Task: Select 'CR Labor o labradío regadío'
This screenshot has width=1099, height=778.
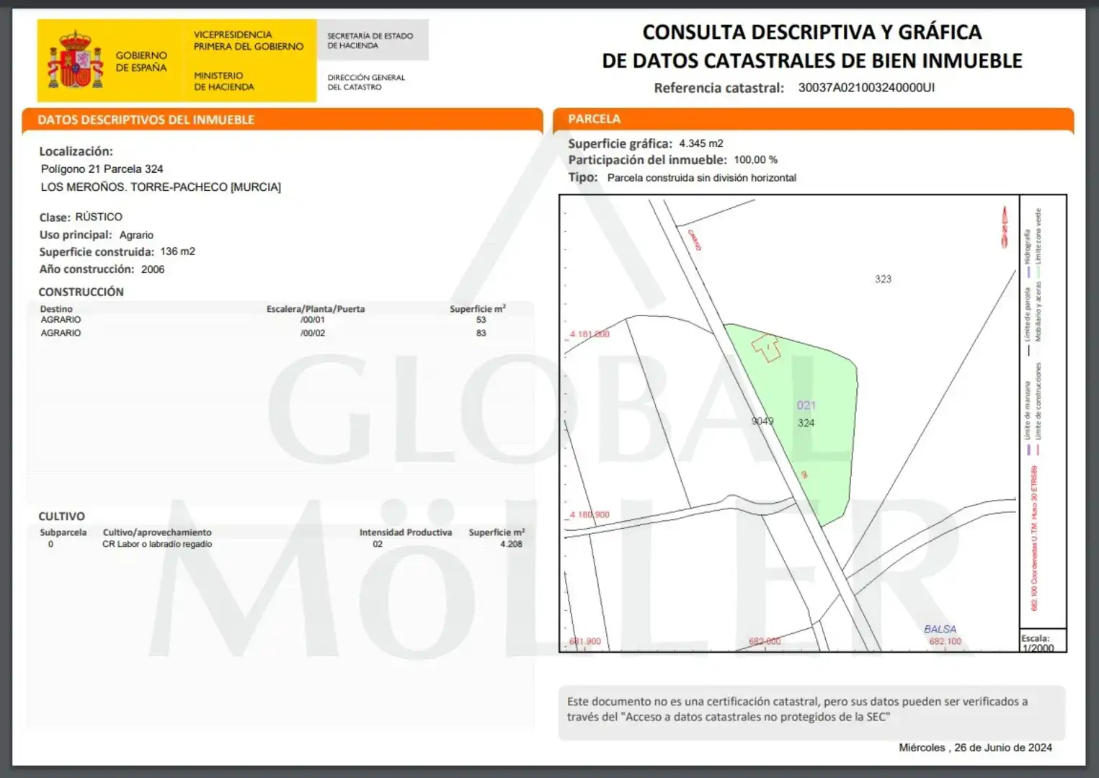Action: (x=157, y=545)
